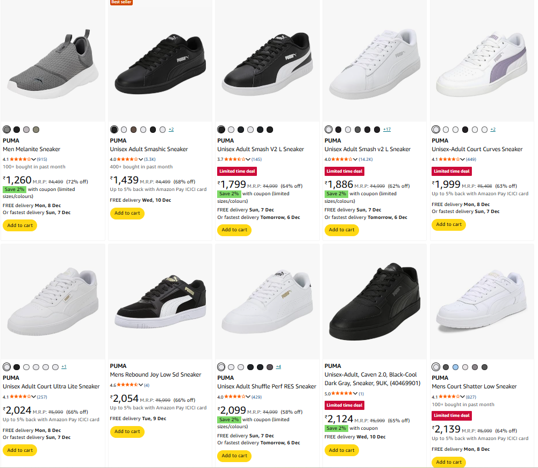
Task: Add Caven 2.0 sneaker to cart
Action: pos(342,450)
